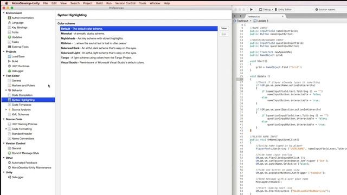Open TextInput class breadcrumb in editor

241,21
